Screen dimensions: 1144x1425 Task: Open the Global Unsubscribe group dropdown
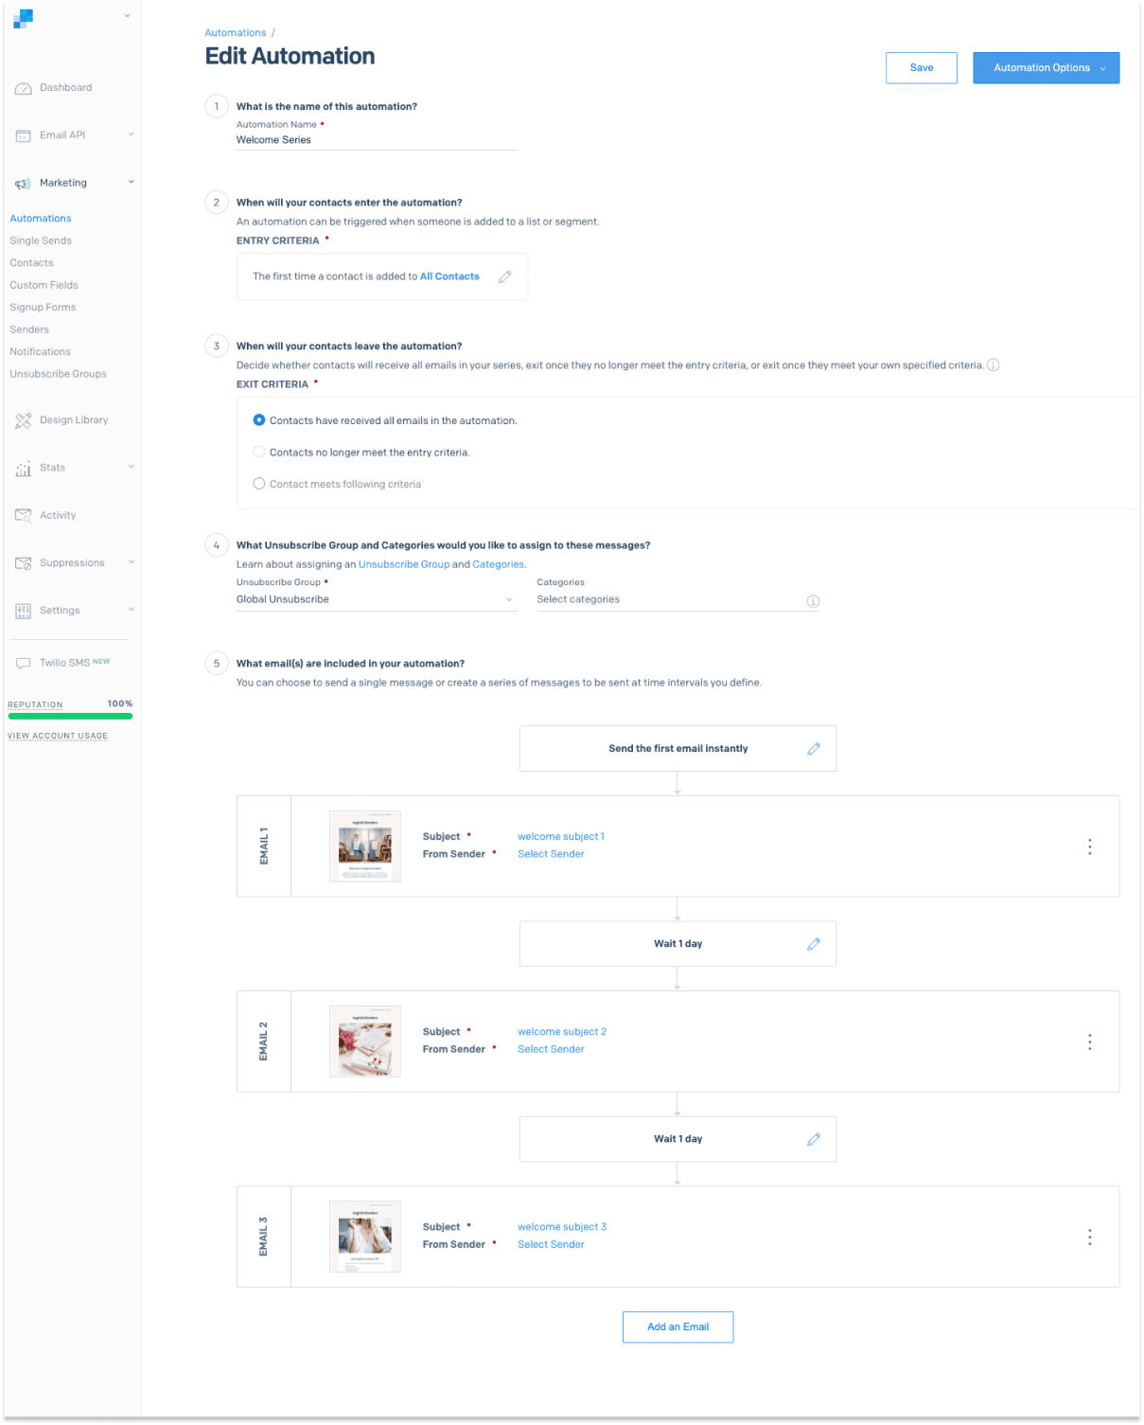pyautogui.click(x=377, y=598)
